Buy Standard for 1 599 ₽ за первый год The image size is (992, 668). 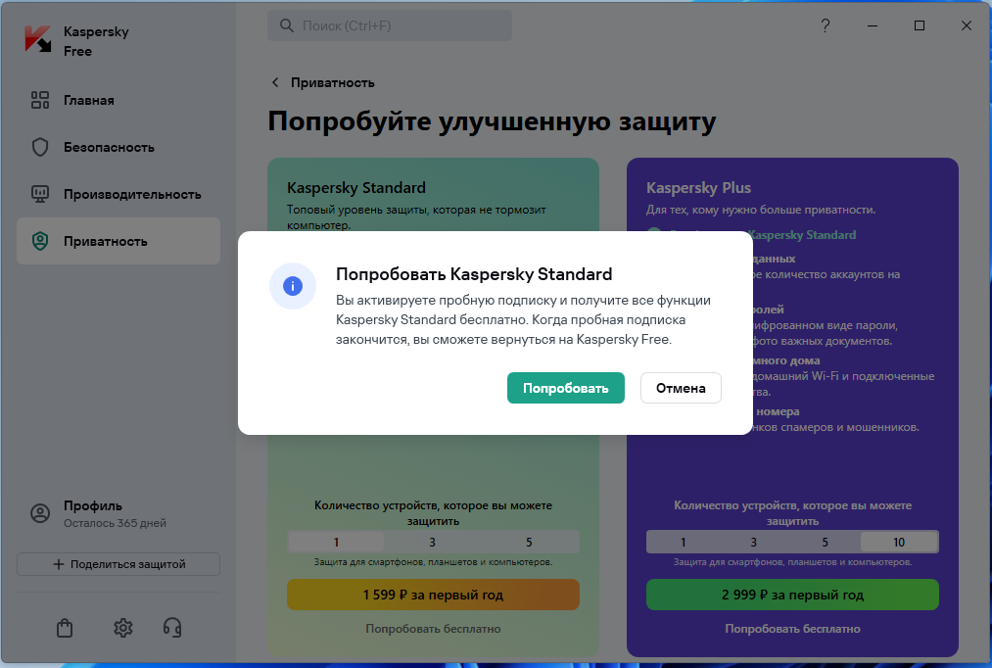[434, 595]
